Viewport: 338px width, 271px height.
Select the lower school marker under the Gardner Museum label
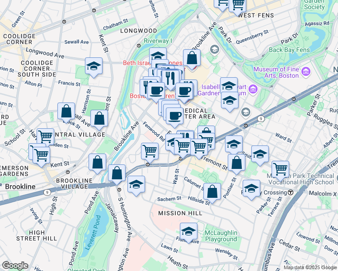point(230,100)
